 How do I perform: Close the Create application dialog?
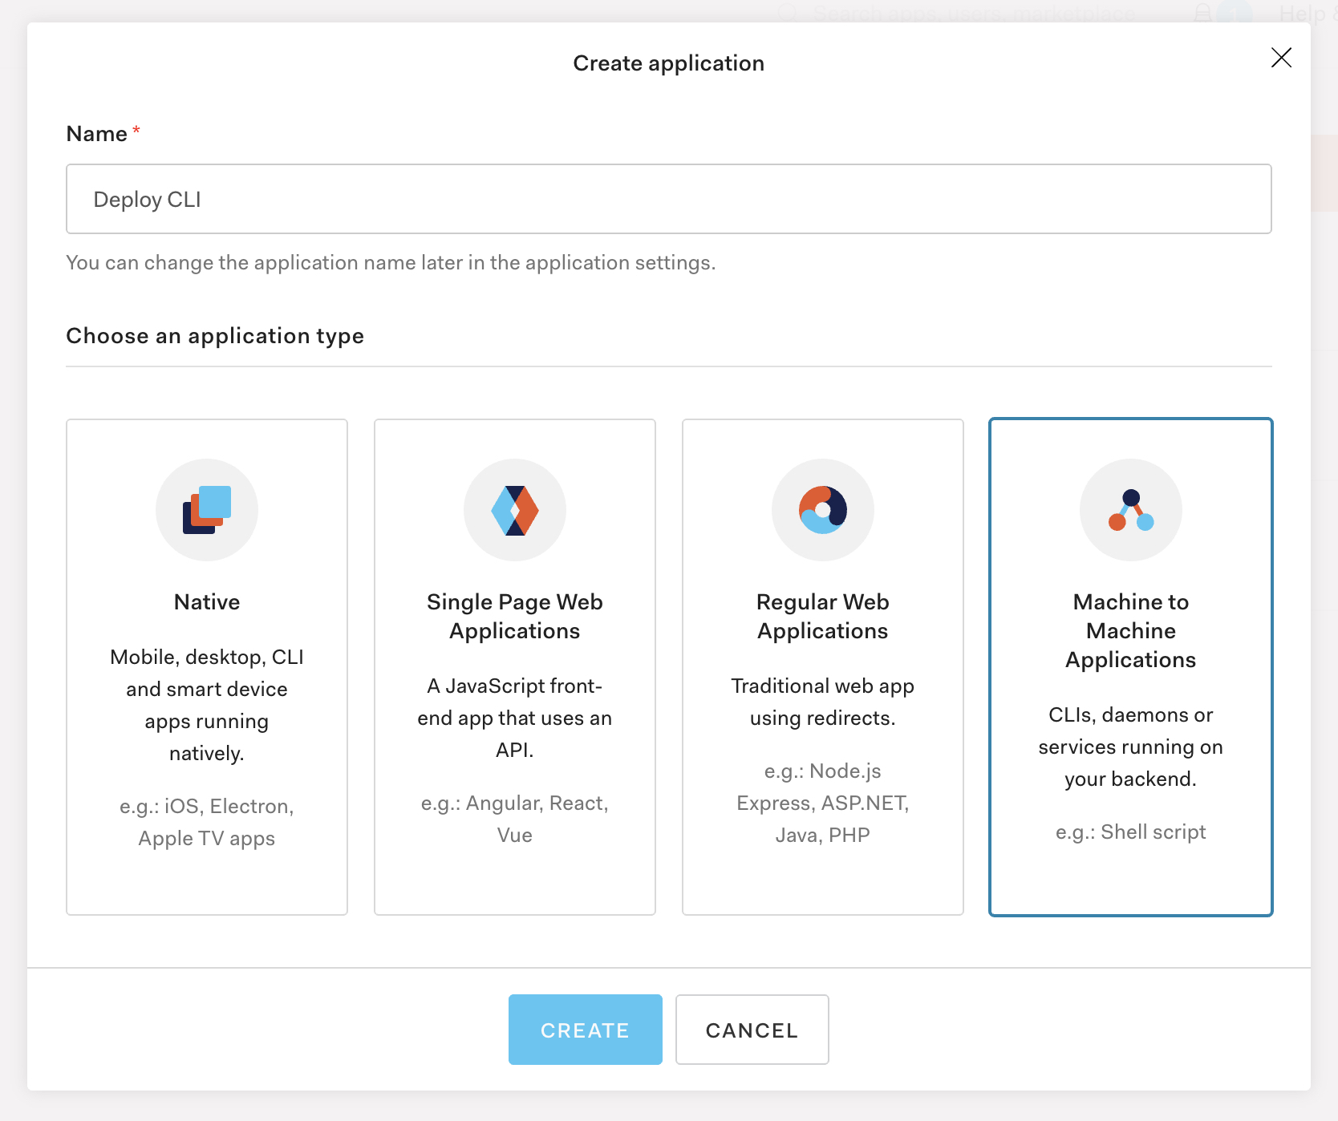pos(1281,59)
